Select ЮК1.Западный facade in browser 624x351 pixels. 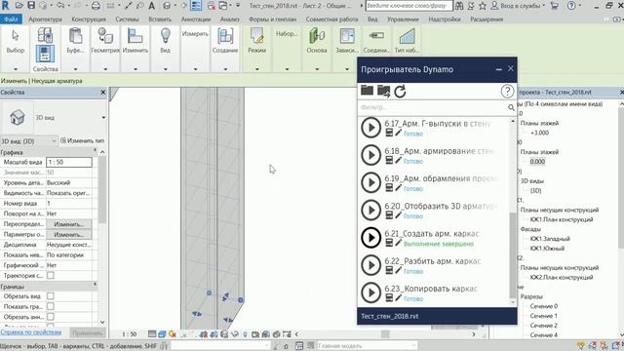[x=550, y=239]
